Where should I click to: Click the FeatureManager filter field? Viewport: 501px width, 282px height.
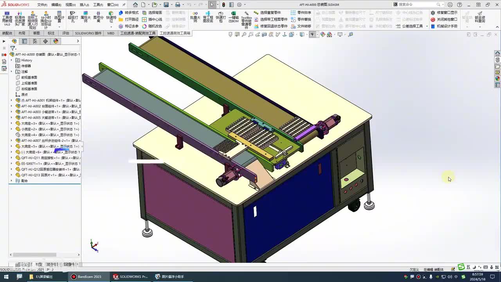(45, 48)
